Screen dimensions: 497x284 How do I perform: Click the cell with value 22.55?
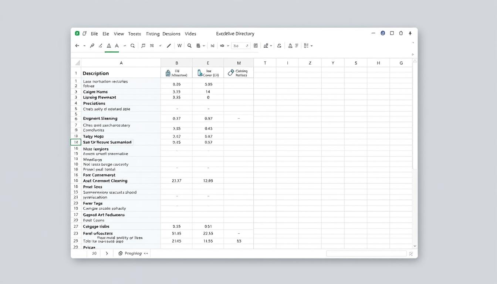(x=208, y=233)
